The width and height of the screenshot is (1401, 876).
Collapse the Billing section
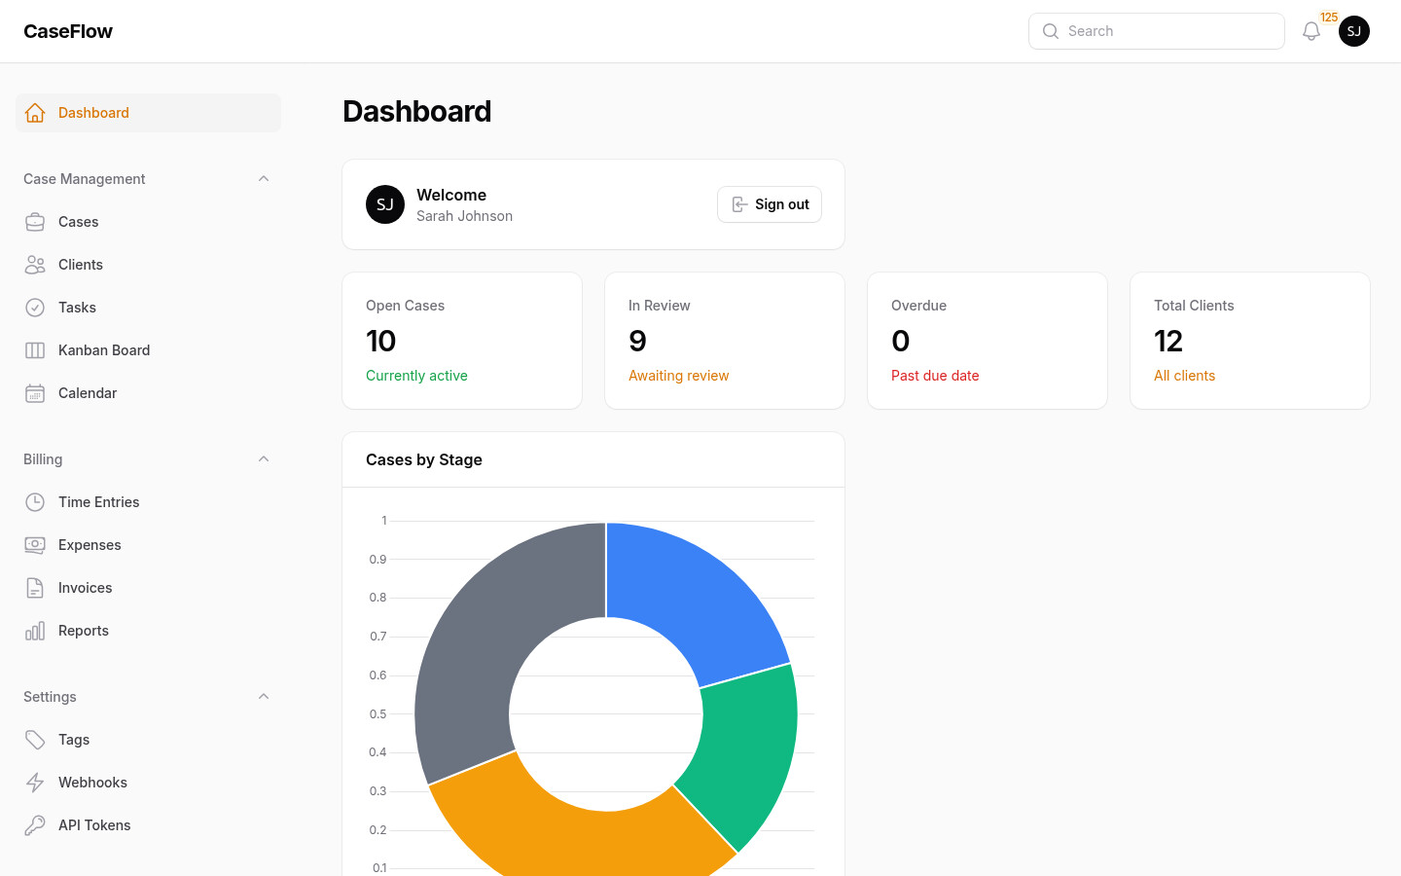point(263,458)
